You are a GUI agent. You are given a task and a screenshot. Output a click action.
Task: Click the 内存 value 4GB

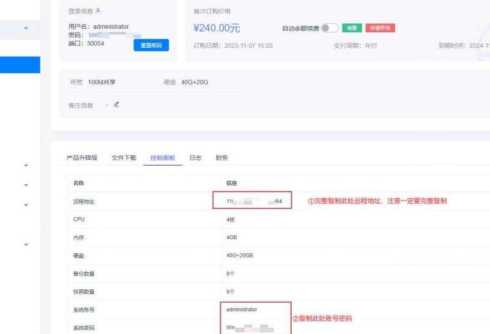click(232, 237)
